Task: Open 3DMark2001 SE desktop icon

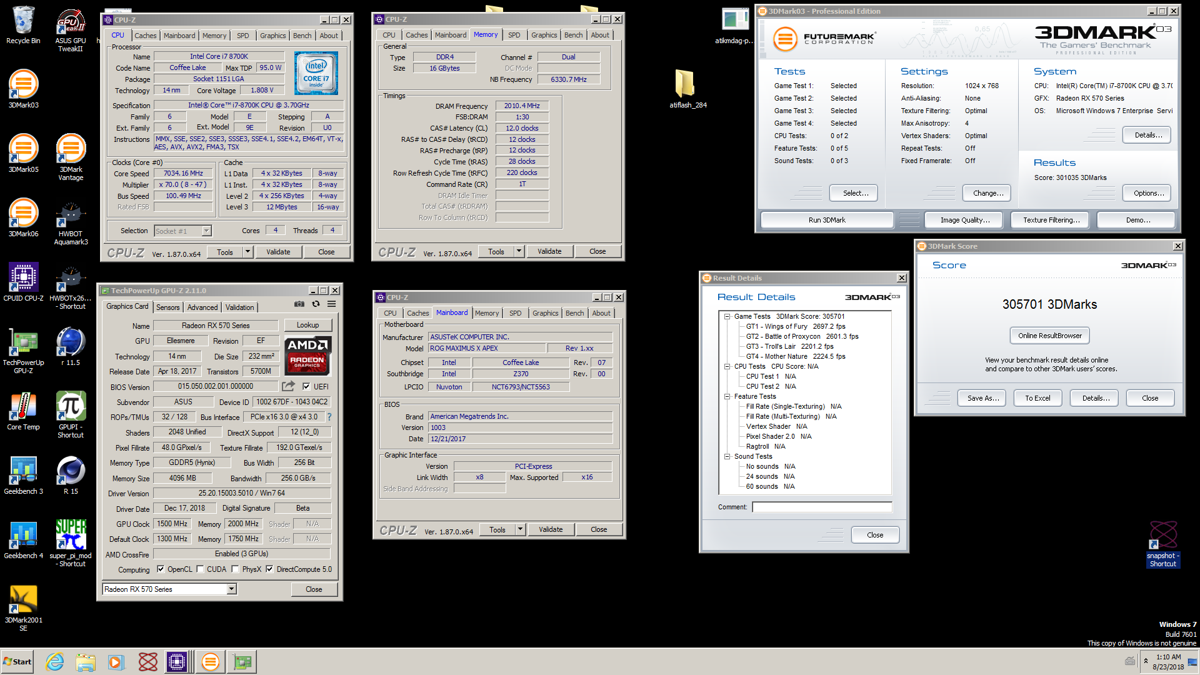Action: pos(23,608)
